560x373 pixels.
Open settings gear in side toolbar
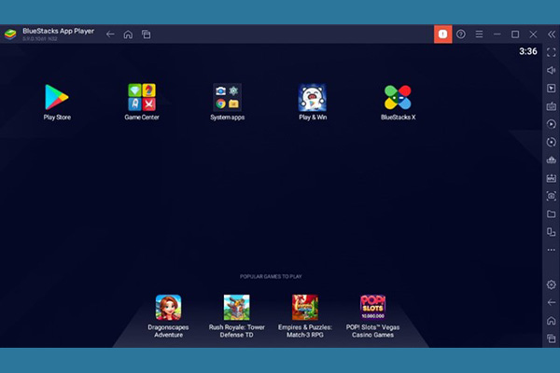pos(551,284)
